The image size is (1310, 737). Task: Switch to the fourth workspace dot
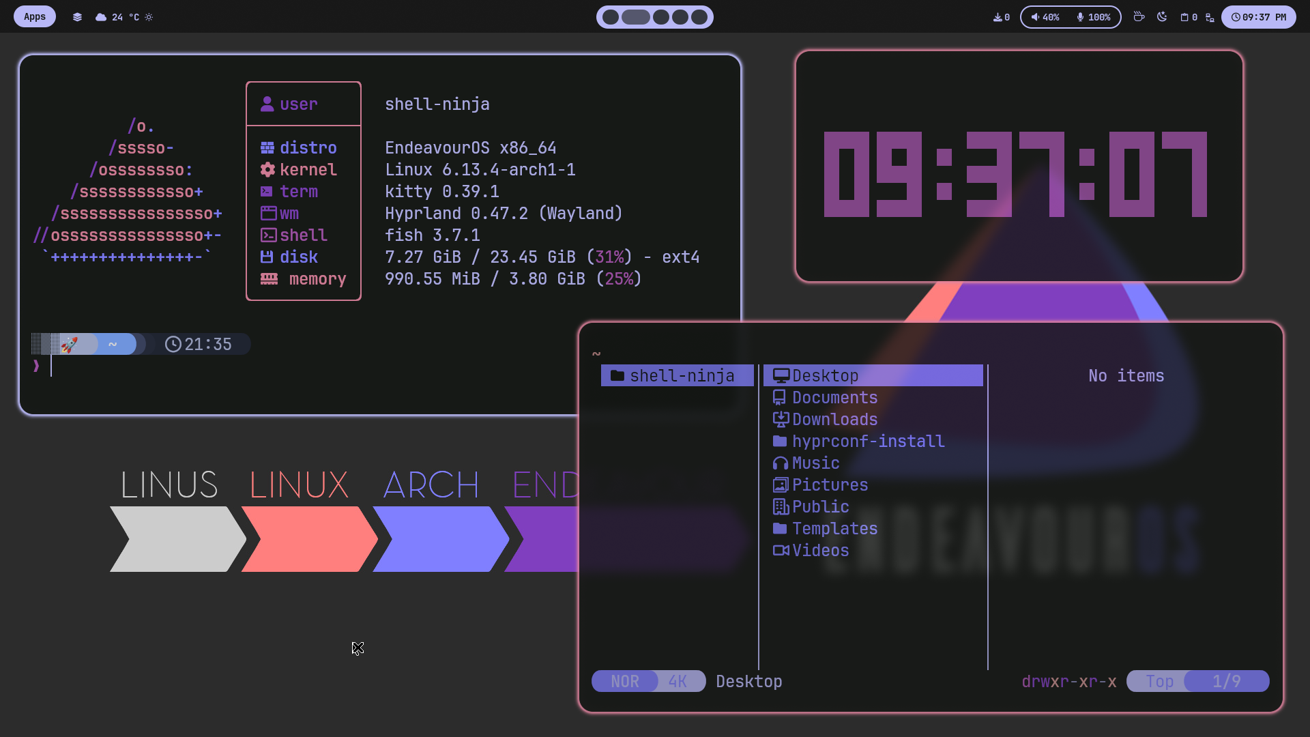680,17
